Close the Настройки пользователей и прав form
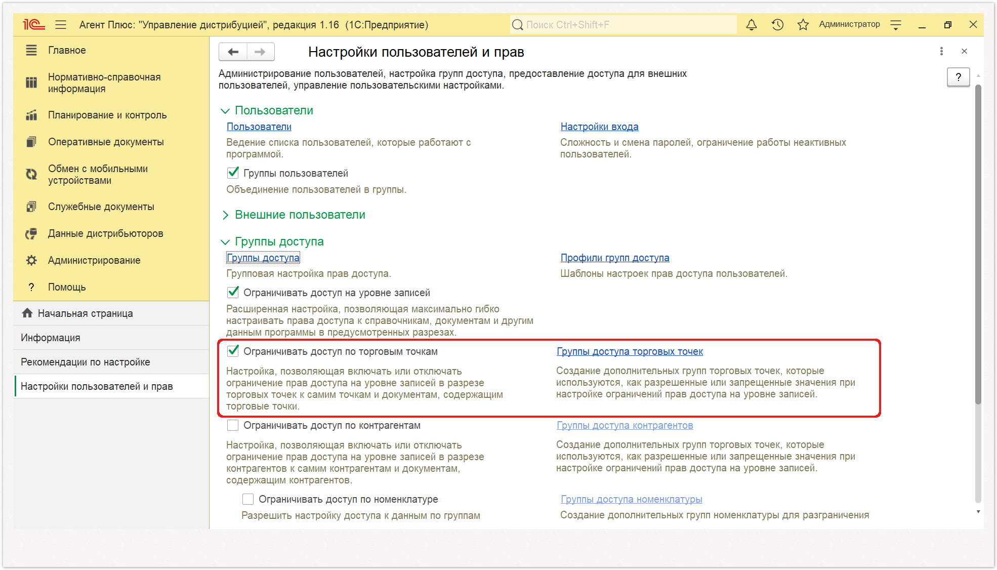The image size is (997, 570). point(964,51)
